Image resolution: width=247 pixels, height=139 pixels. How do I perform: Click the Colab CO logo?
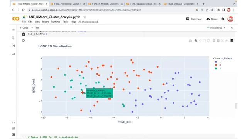click(16, 19)
